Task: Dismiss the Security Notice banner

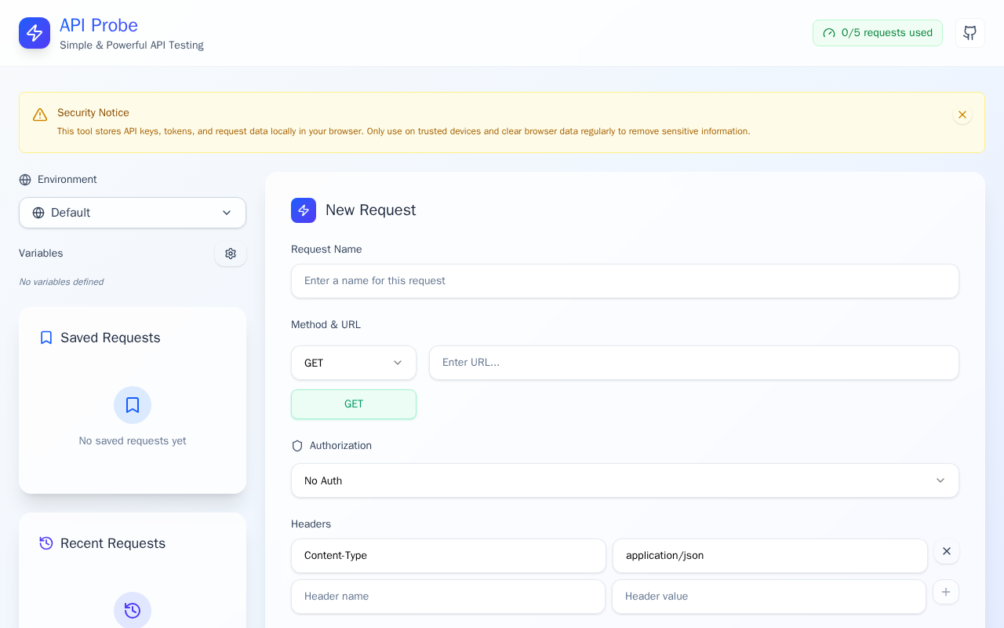Action: [x=962, y=115]
